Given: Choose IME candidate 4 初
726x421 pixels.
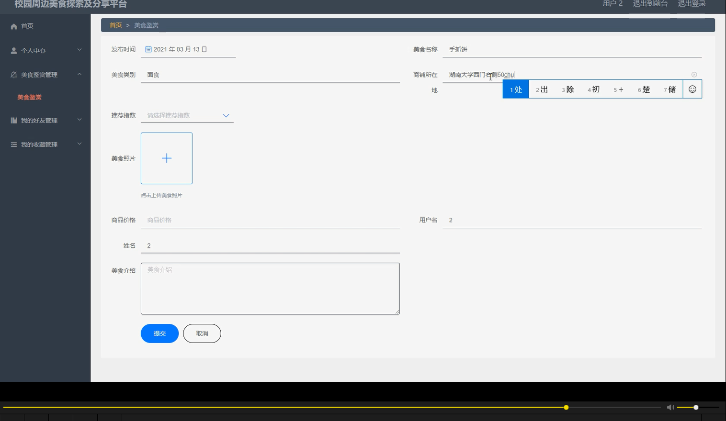Looking at the screenshot, I should click(x=593, y=89).
